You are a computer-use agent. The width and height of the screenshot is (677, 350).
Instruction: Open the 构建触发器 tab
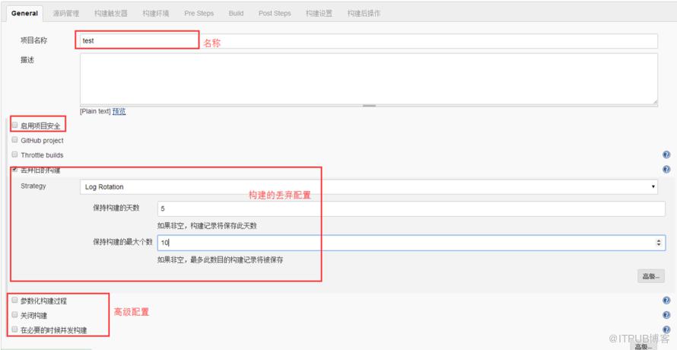point(111,14)
